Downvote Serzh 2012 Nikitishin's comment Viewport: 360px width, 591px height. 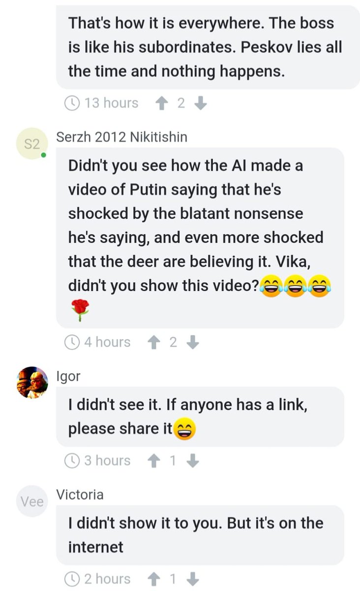[x=193, y=342]
